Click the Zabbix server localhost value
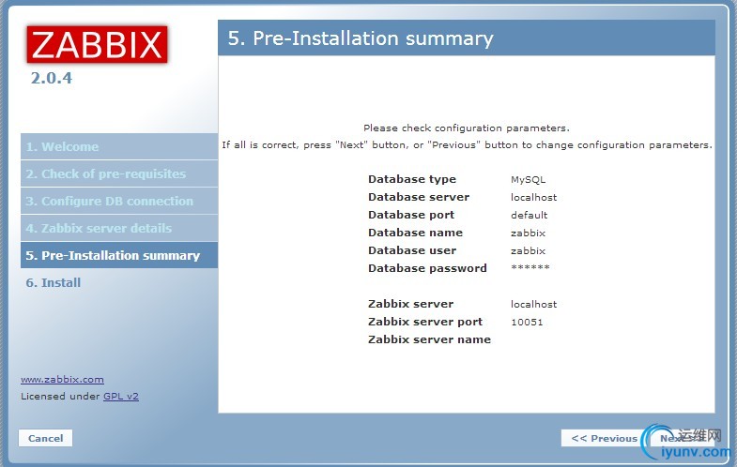The image size is (737, 467). pos(533,304)
